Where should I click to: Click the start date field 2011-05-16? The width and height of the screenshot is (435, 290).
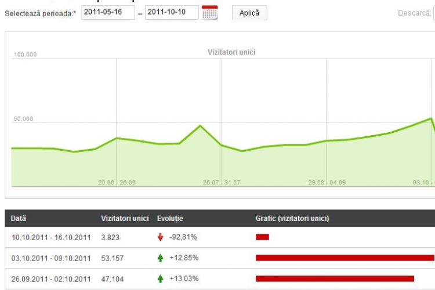108,13
